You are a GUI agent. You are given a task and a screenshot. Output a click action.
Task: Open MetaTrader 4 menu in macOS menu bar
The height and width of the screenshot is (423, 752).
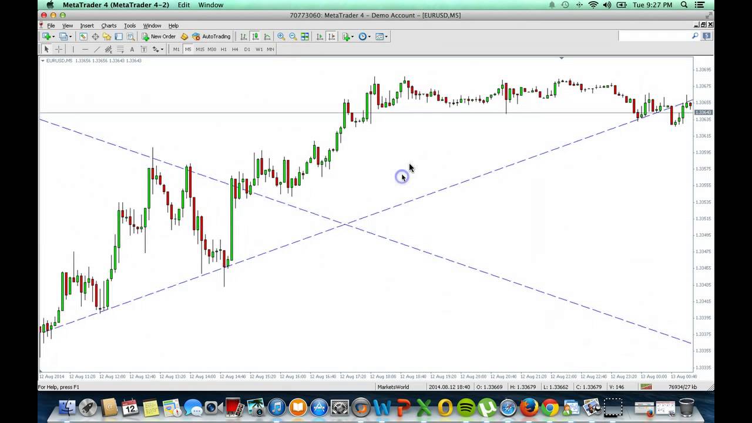coord(116,5)
